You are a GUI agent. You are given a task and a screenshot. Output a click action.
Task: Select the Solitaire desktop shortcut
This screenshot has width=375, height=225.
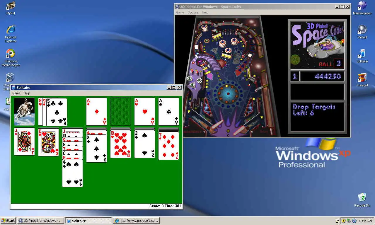coord(362,56)
